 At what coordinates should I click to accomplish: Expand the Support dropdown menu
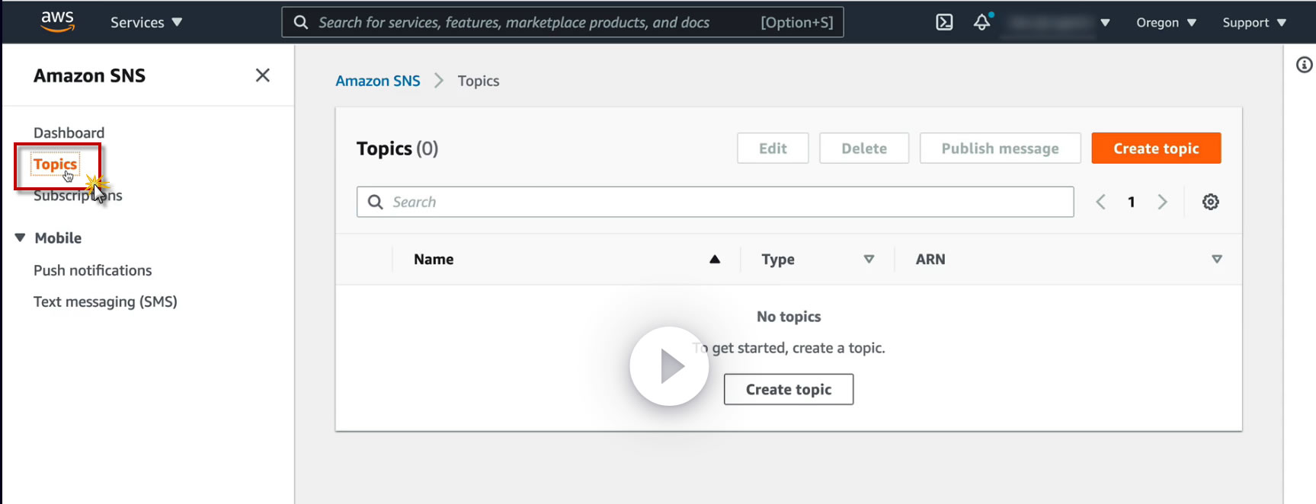coord(1254,22)
